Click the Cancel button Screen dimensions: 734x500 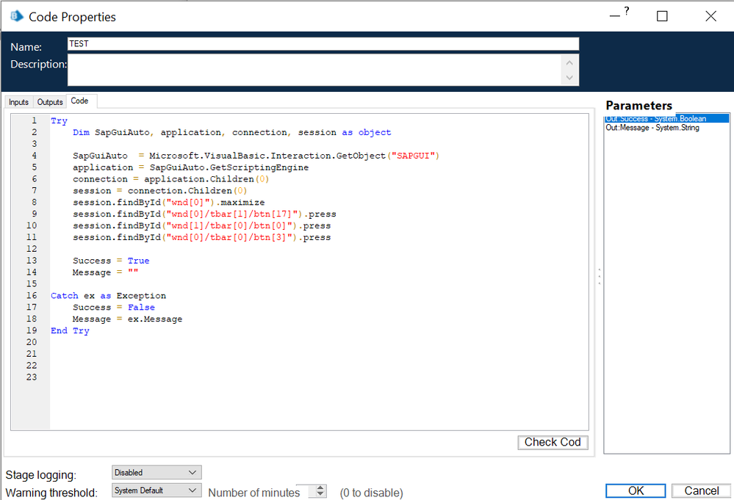click(x=702, y=490)
